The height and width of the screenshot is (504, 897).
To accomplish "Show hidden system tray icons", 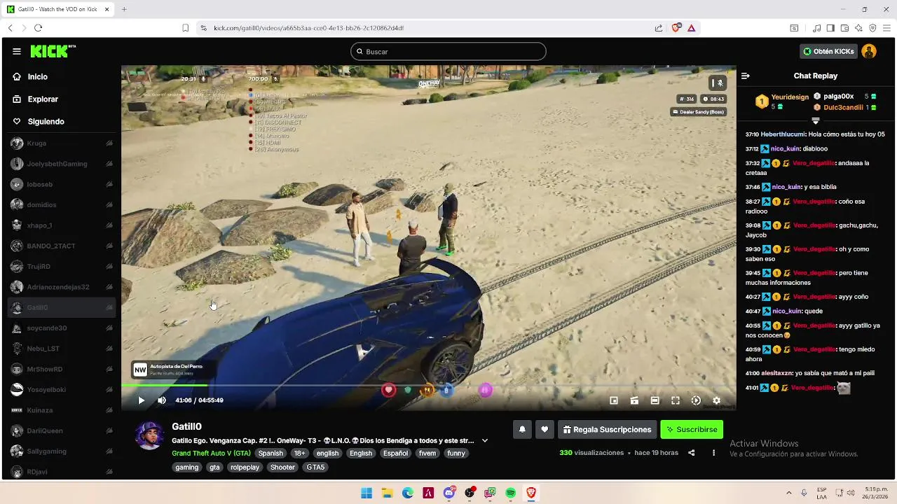I will point(789,493).
